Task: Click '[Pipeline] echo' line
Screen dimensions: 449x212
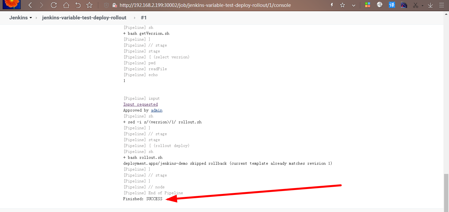Action: click(x=140, y=75)
